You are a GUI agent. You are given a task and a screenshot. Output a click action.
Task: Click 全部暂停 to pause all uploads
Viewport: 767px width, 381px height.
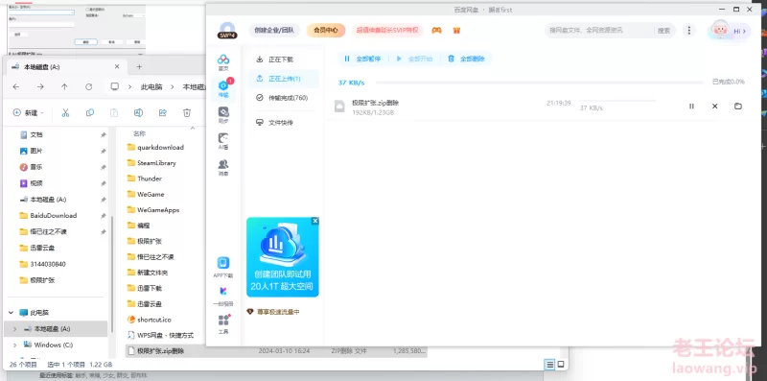pos(363,59)
